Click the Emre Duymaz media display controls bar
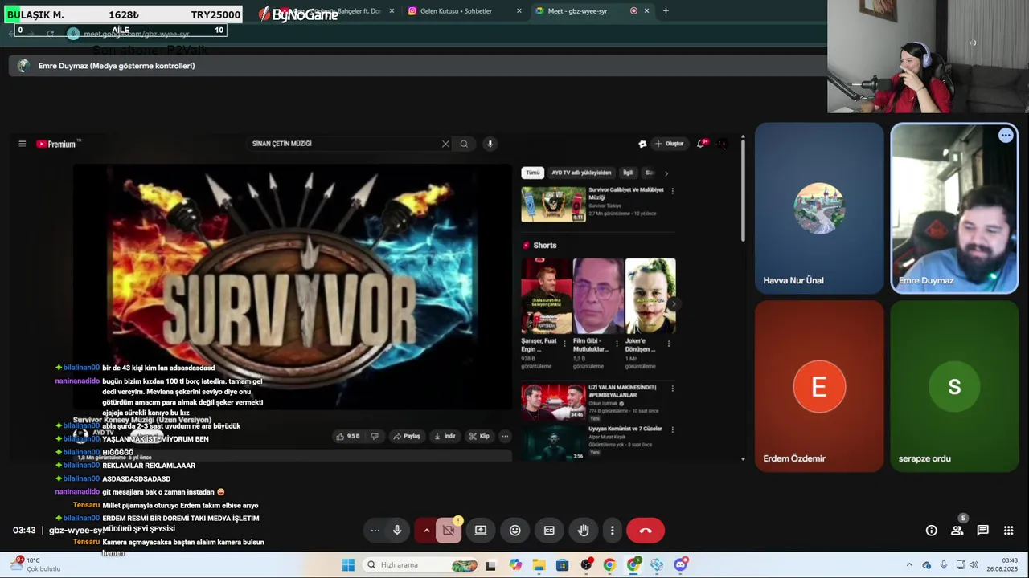Image resolution: width=1029 pixels, height=578 pixels. [417, 66]
